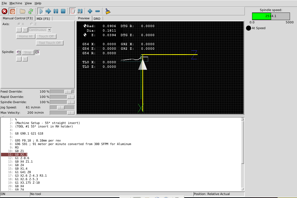Open the Continuous jog increment dropdown
Screen dimensions: 297x198
coord(49,30)
